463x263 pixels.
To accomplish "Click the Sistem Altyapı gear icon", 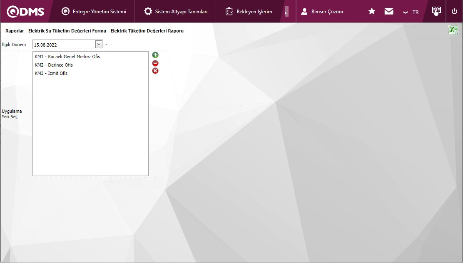I will pyautogui.click(x=148, y=12).
